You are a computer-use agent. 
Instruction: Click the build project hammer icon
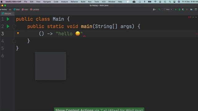[x=159, y=10]
